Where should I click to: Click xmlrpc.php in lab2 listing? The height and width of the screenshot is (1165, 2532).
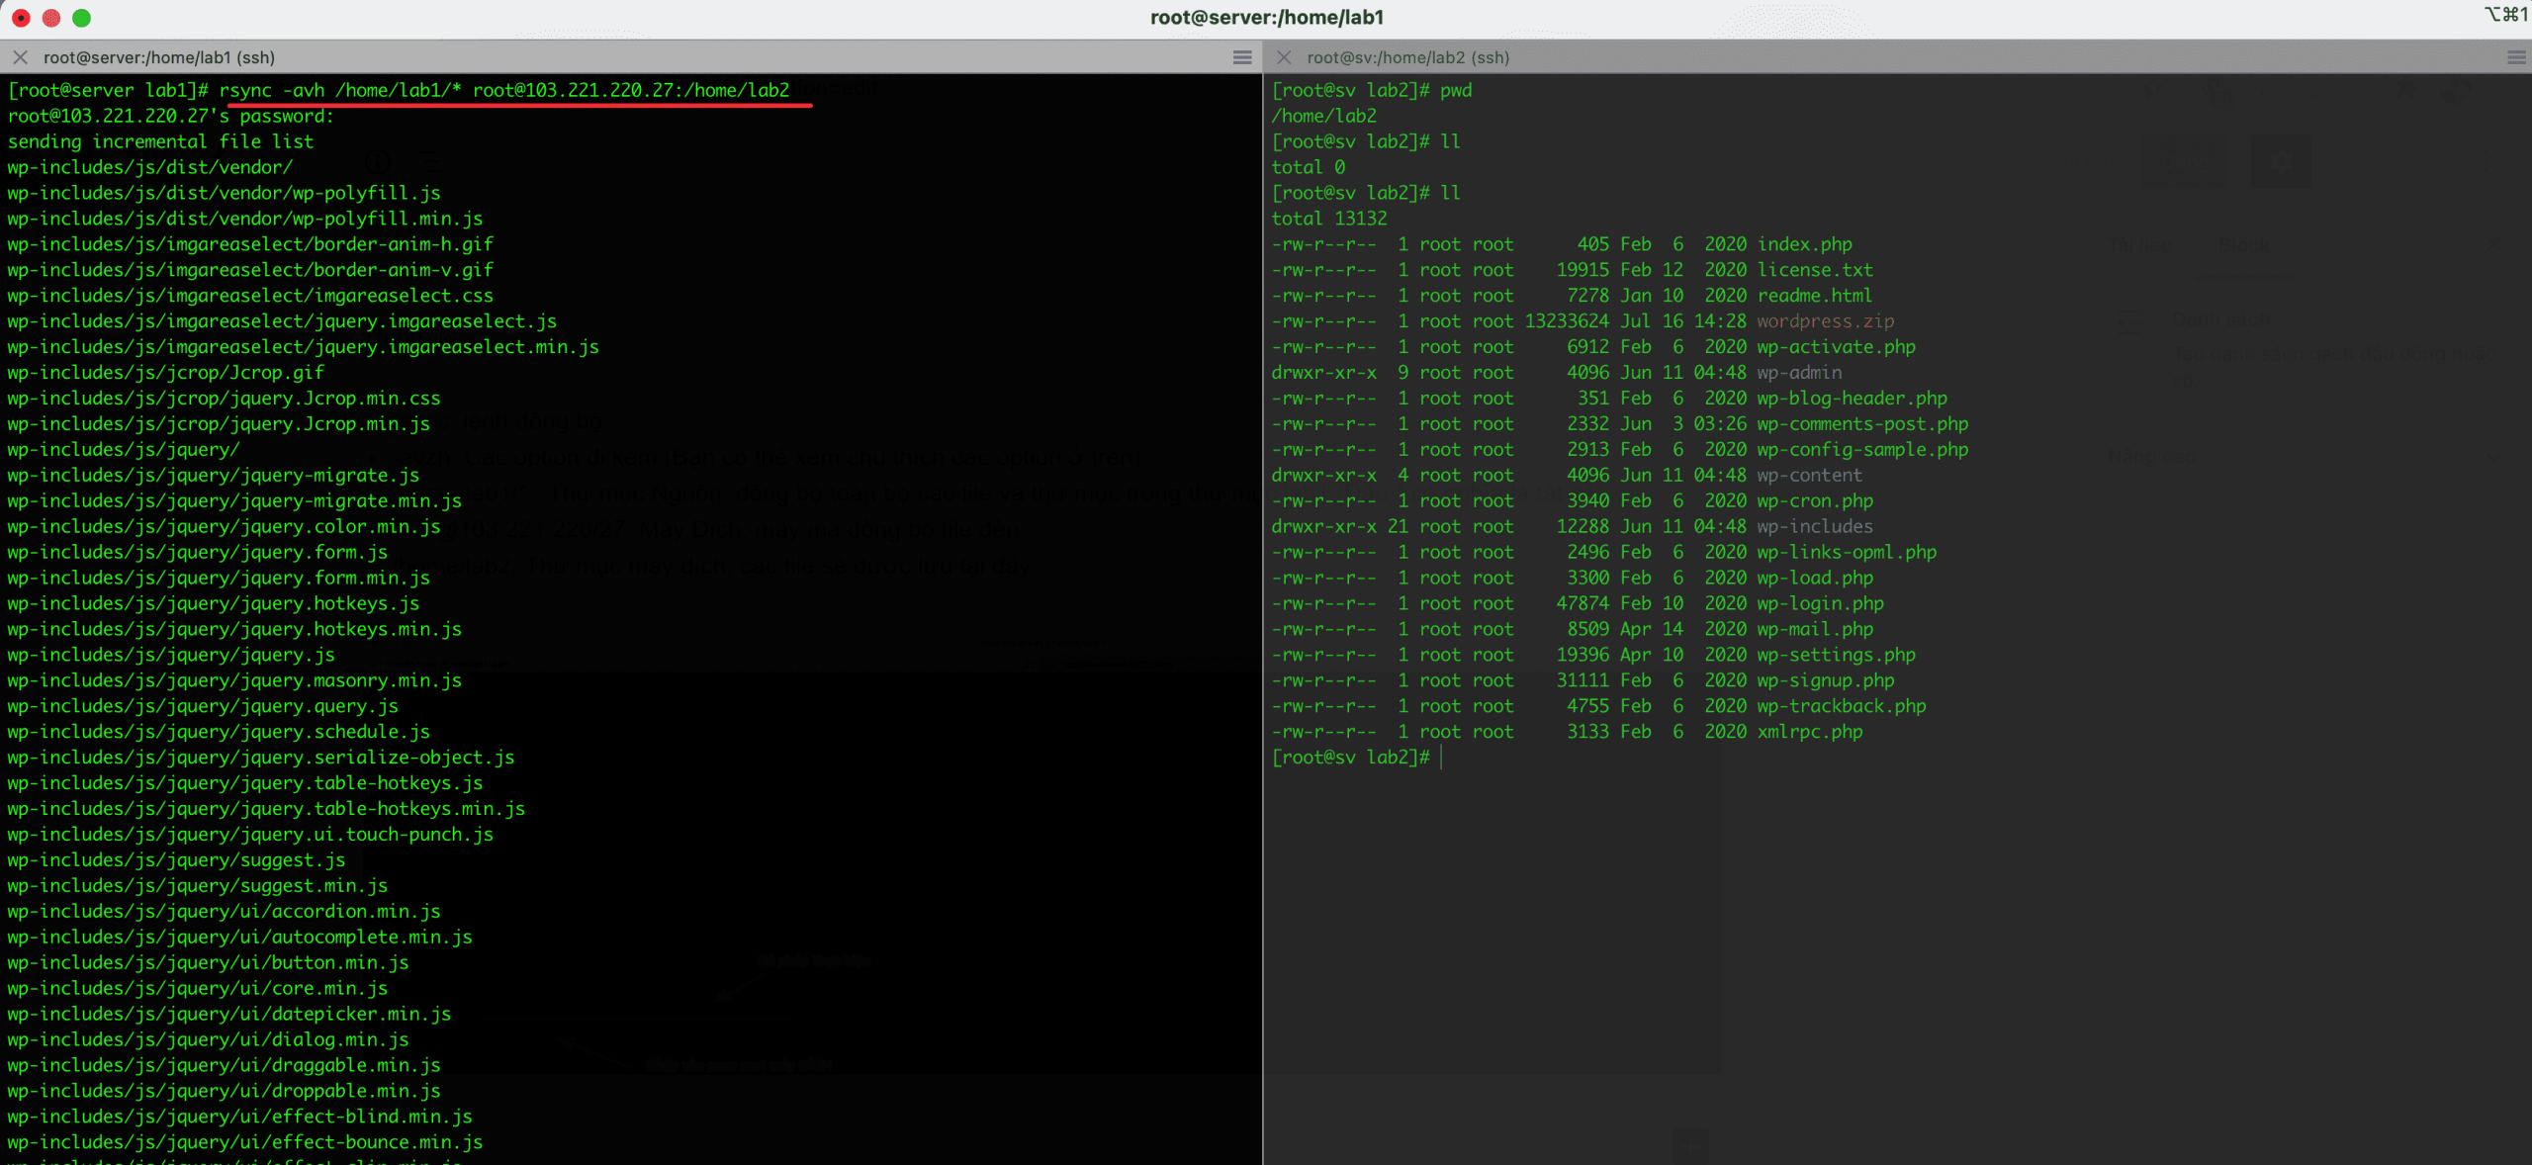(x=1810, y=733)
